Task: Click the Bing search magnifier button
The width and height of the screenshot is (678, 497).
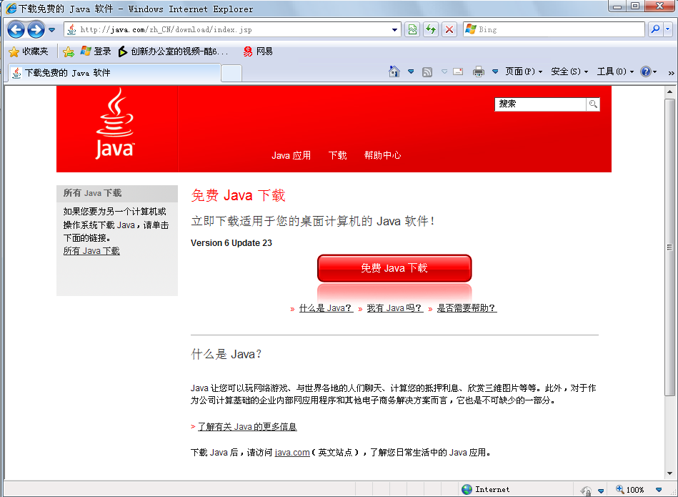Action: tap(656, 29)
